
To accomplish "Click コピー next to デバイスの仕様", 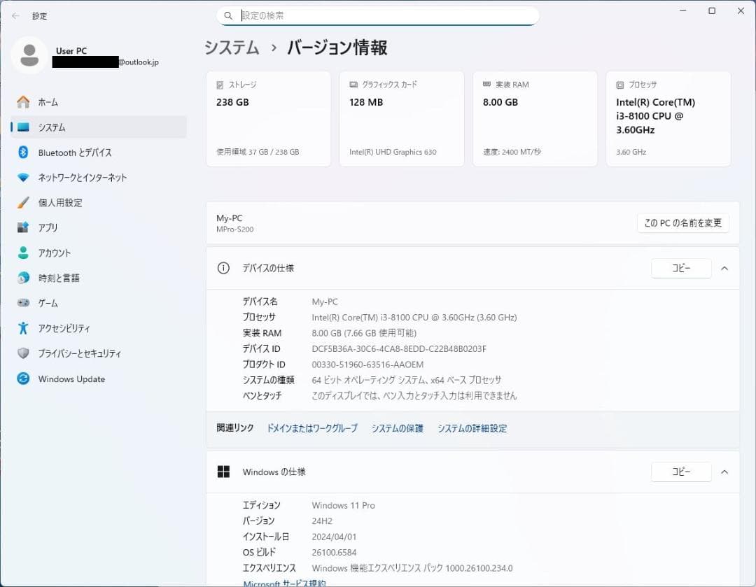I will click(681, 268).
